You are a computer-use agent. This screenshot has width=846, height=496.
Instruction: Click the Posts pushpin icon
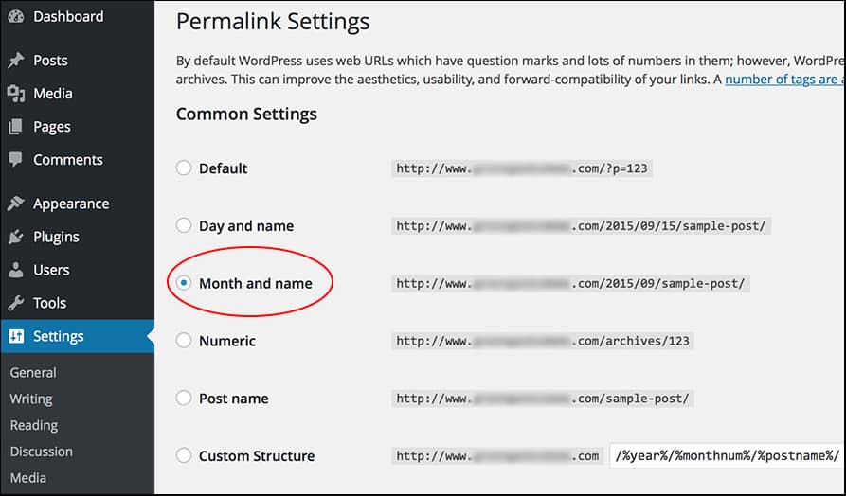point(16,61)
